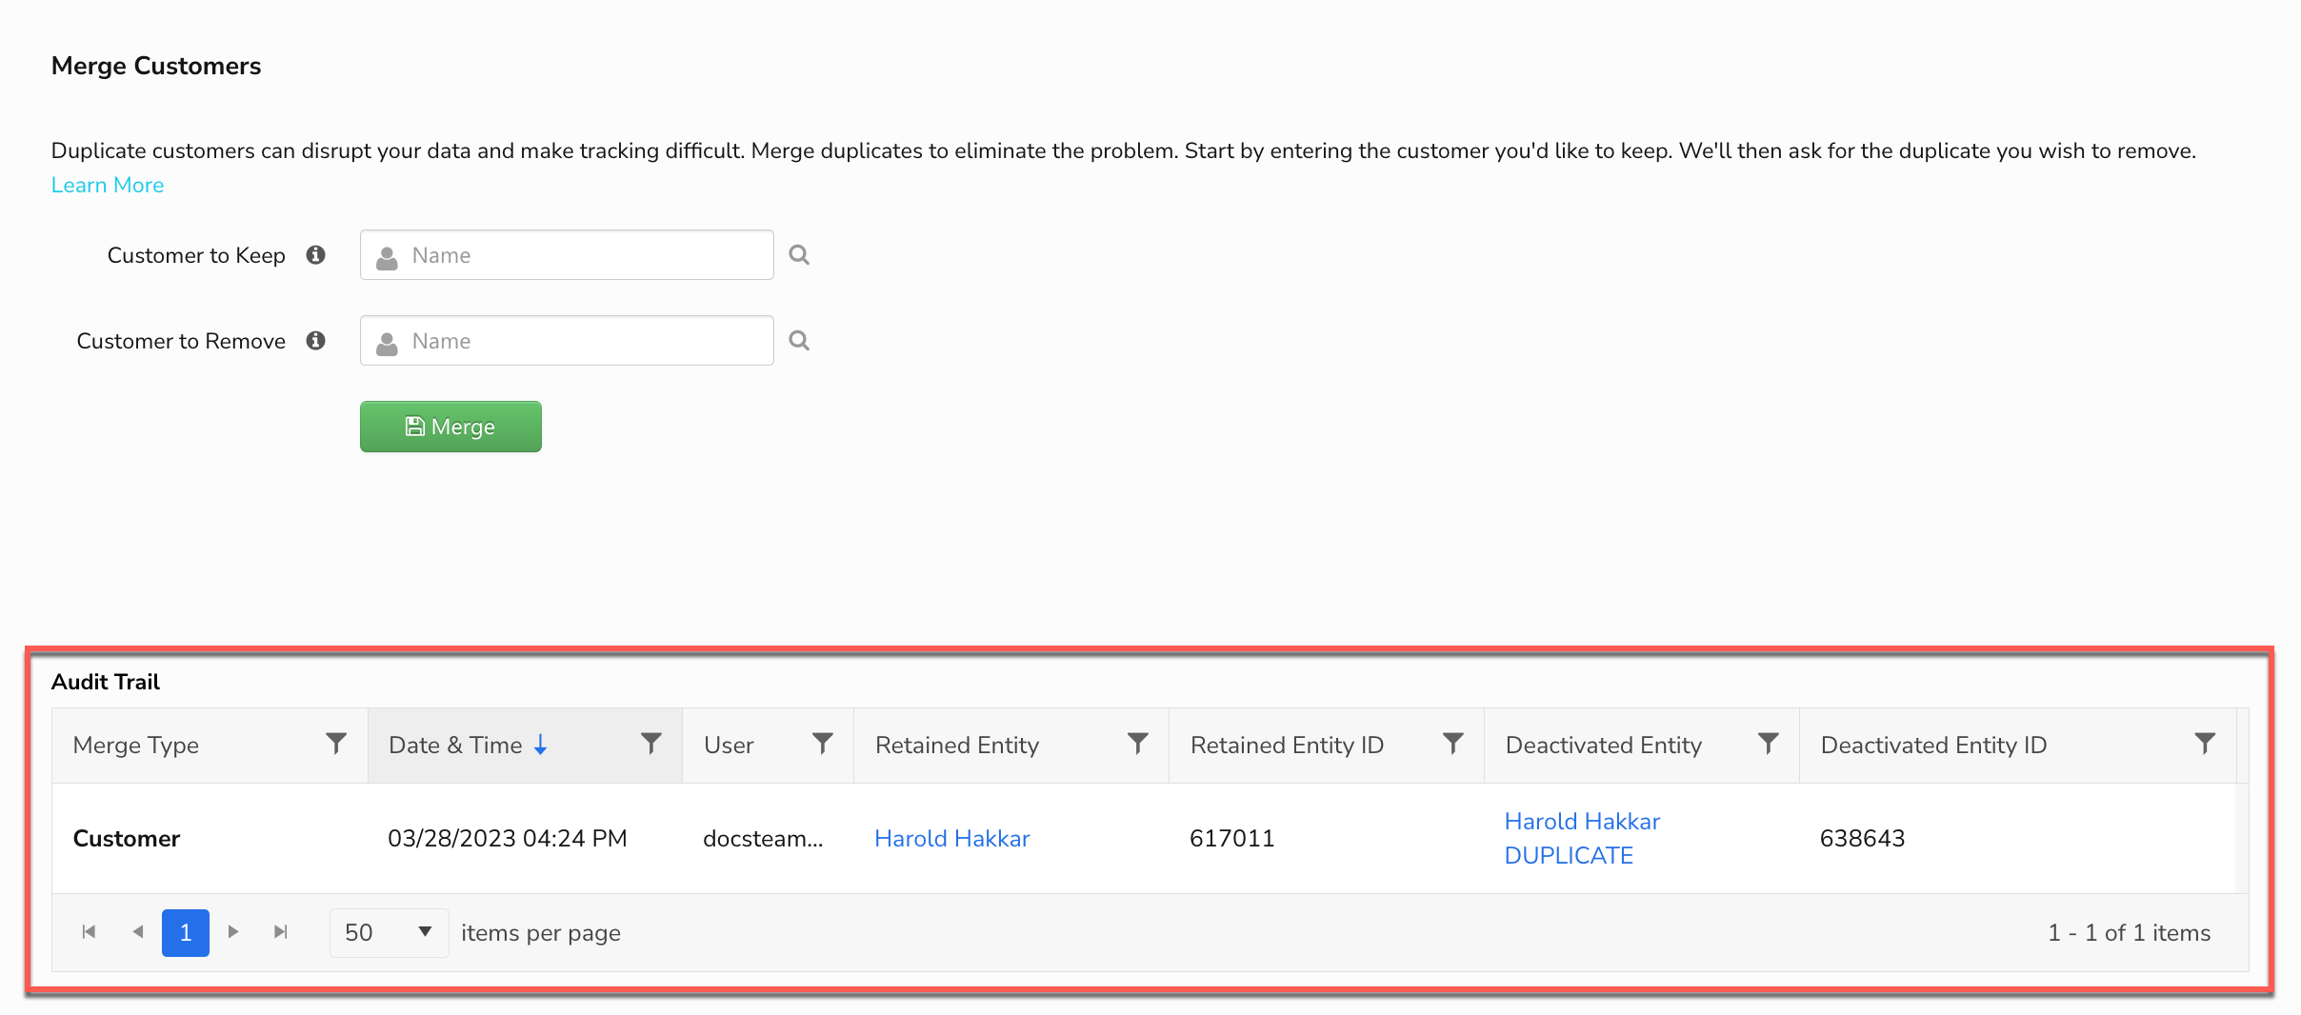Open the filter for Deactivated Entity ID column
The height and width of the screenshot is (1015, 2301).
tap(2206, 744)
